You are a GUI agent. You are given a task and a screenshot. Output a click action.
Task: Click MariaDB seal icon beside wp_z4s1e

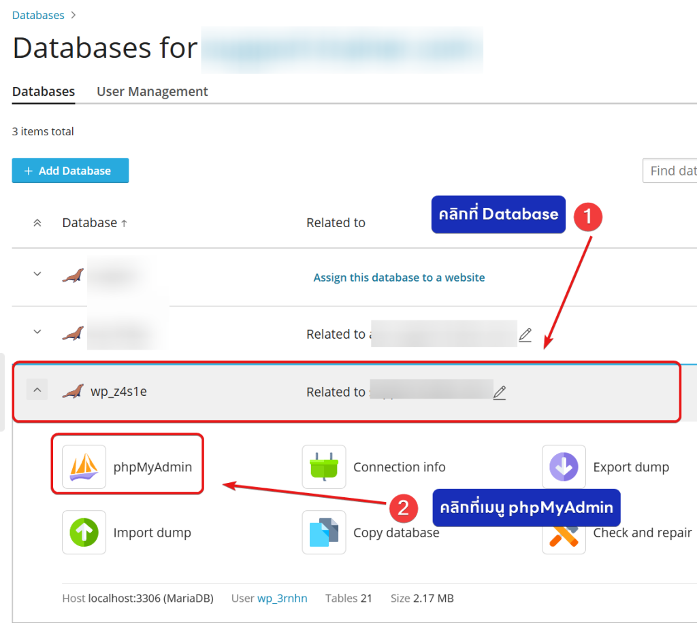73,391
